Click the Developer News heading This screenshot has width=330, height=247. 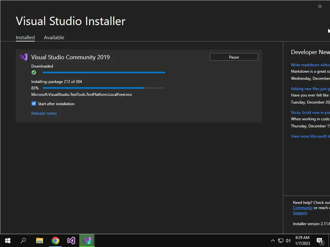(x=310, y=52)
